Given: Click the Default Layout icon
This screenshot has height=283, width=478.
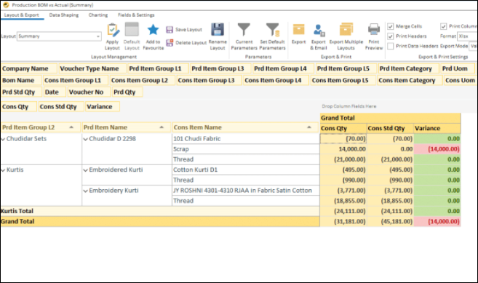Looking at the screenshot, I should [x=132, y=30].
